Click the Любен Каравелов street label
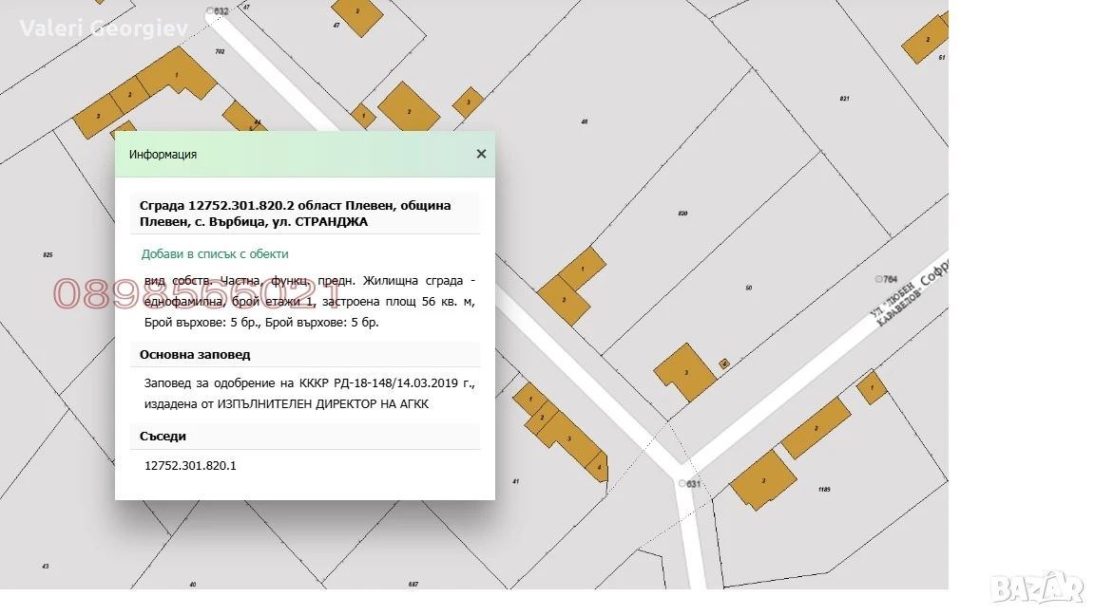1095x615 pixels. click(x=895, y=304)
